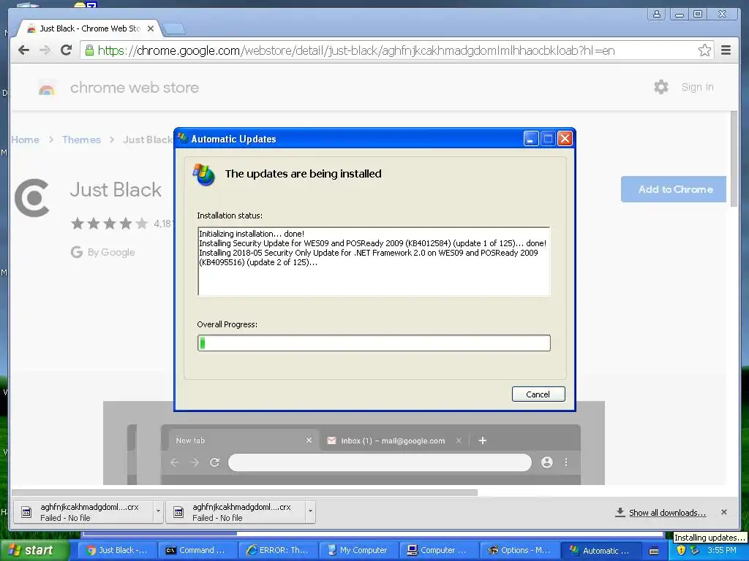
Task: Bookmark this page with star icon
Action: coord(704,50)
